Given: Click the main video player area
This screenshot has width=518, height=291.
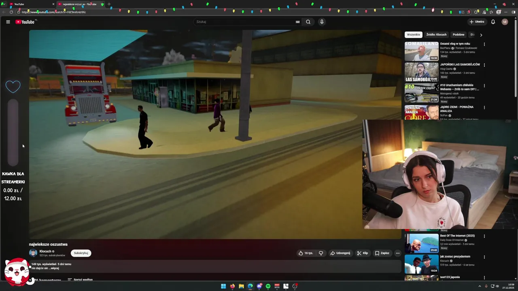Looking at the screenshot, I should 215,134.
